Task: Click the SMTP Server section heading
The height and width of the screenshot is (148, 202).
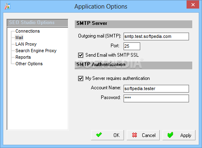Action: coord(133,24)
